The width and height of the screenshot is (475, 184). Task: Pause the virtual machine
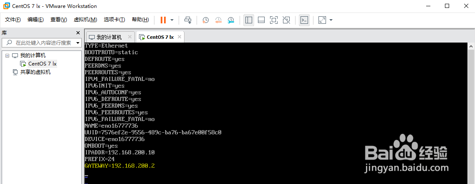pyautogui.click(x=163, y=20)
